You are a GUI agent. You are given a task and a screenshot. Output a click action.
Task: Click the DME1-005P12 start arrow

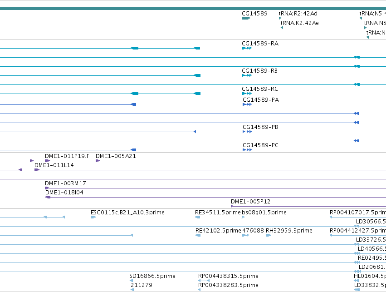pos(232,206)
